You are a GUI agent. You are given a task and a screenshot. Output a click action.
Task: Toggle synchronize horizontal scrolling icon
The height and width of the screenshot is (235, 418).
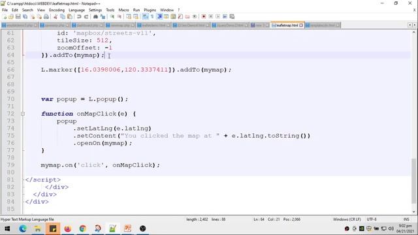(x=136, y=16)
